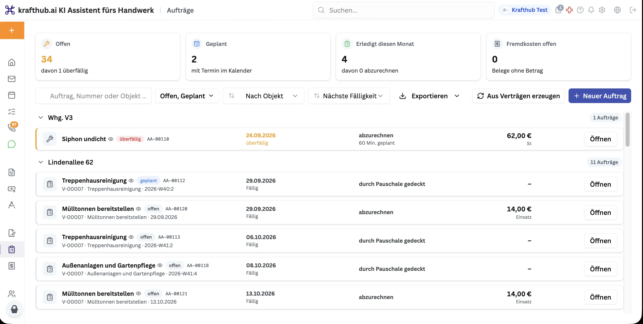Toggle eye icon for Treppenhausreinigung AA-00112
The image size is (643, 324).
click(131, 181)
